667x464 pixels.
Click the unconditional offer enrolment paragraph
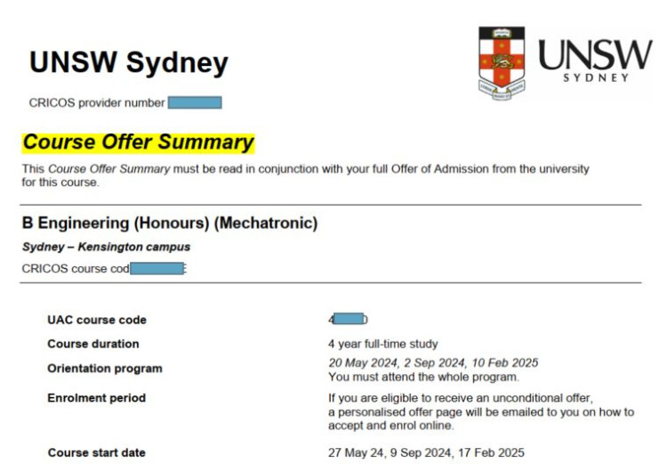point(481,412)
